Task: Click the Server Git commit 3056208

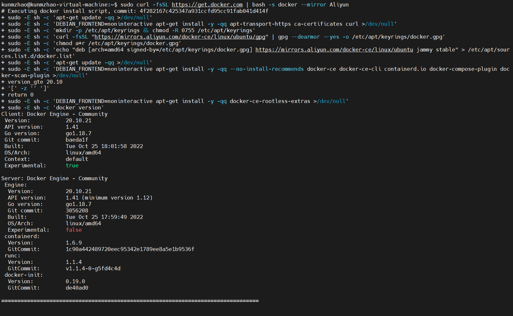Action: click(x=77, y=210)
